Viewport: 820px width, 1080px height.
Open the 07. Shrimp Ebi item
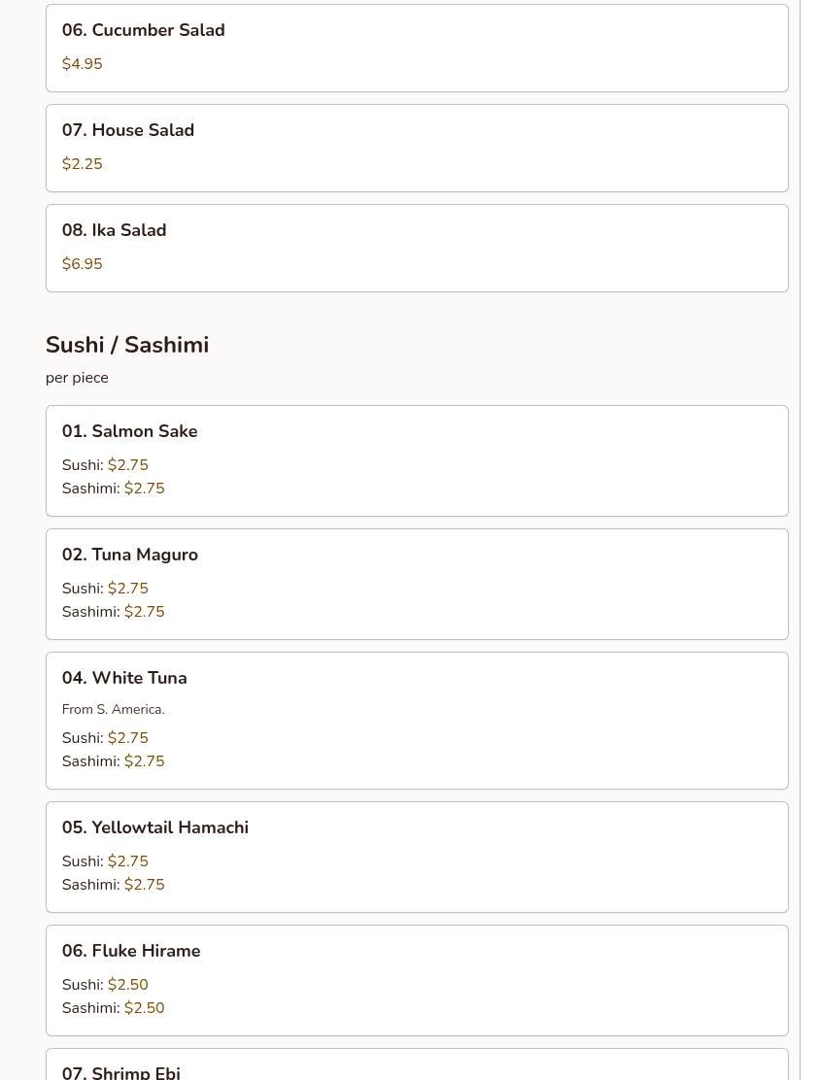[120, 1071]
